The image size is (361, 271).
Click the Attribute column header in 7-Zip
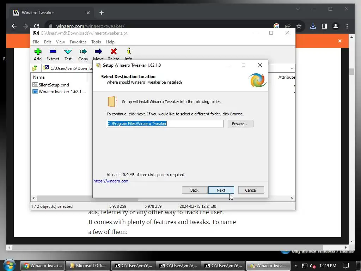coord(286,77)
